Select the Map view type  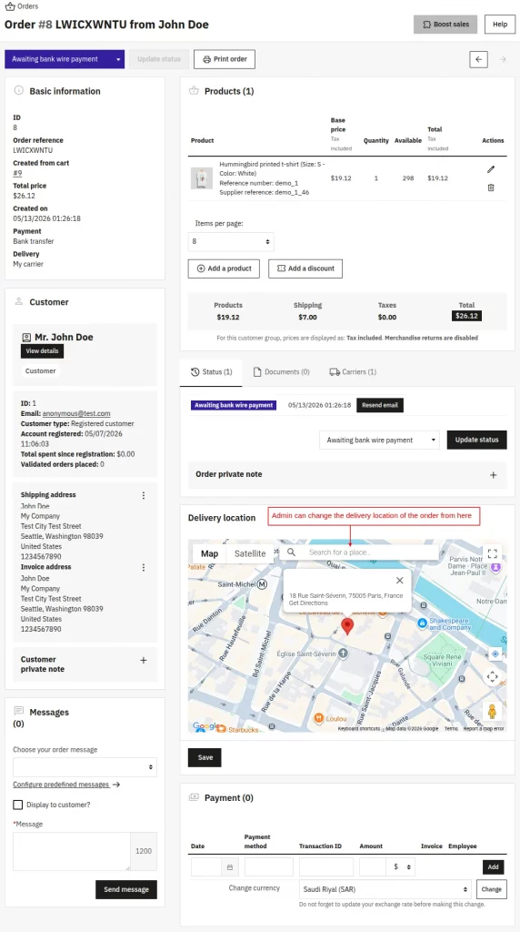pos(209,554)
